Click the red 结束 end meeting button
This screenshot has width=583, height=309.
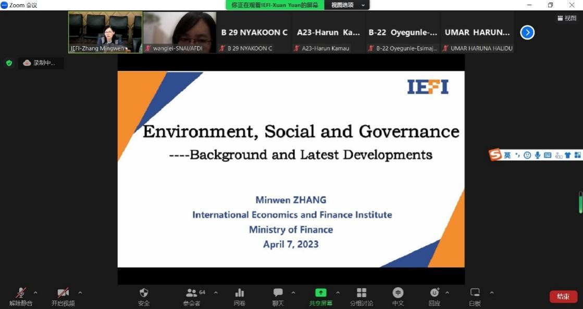tap(563, 297)
